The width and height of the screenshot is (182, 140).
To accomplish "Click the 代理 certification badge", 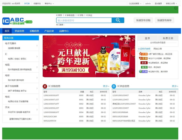I will point(143,54).
